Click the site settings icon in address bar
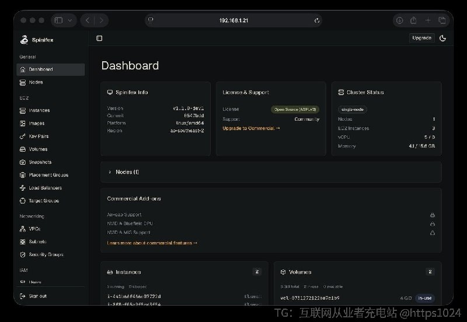Screen dimensions: 467x322 click(151, 20)
